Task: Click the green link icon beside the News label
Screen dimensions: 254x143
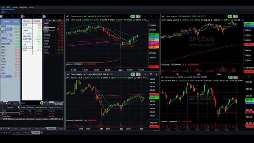Action: pyautogui.click(x=42, y=103)
